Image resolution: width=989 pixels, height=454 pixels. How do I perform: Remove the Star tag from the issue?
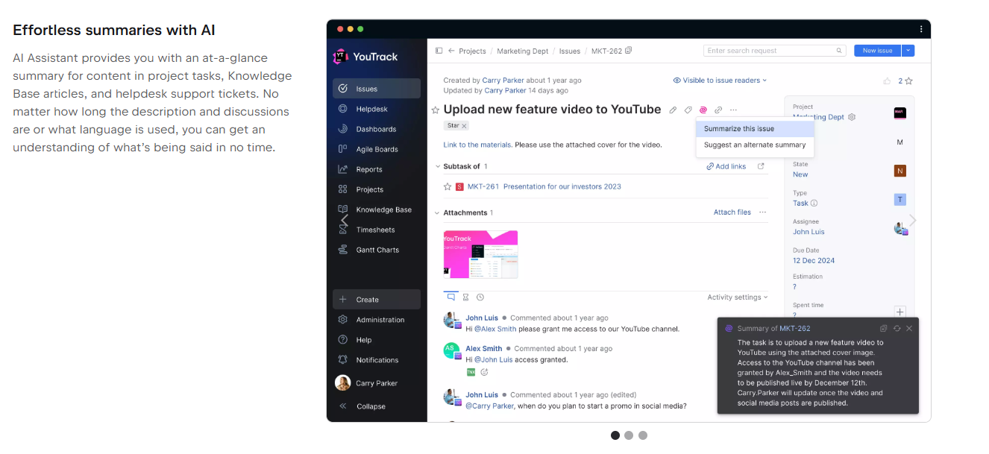[x=464, y=126]
